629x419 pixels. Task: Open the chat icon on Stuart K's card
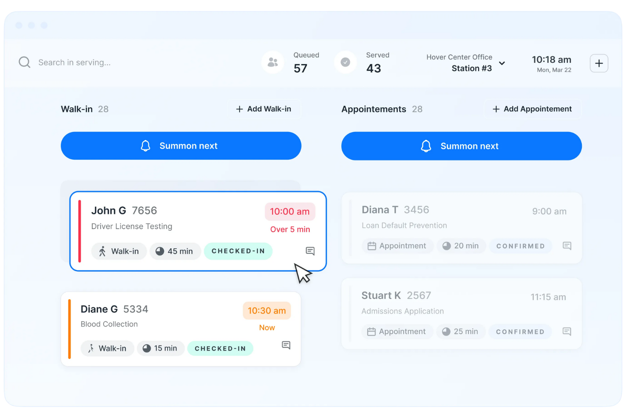point(567,332)
